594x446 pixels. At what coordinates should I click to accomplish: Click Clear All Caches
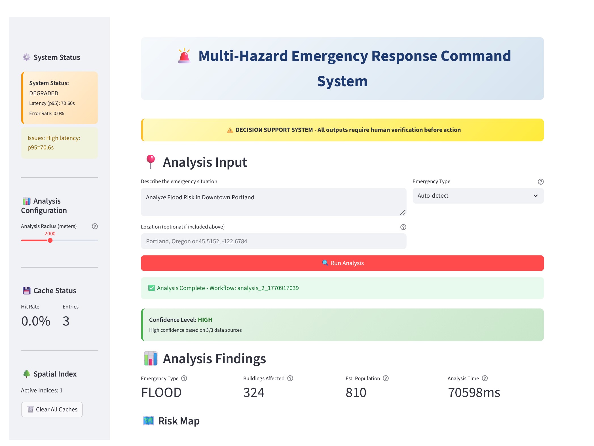click(x=52, y=409)
